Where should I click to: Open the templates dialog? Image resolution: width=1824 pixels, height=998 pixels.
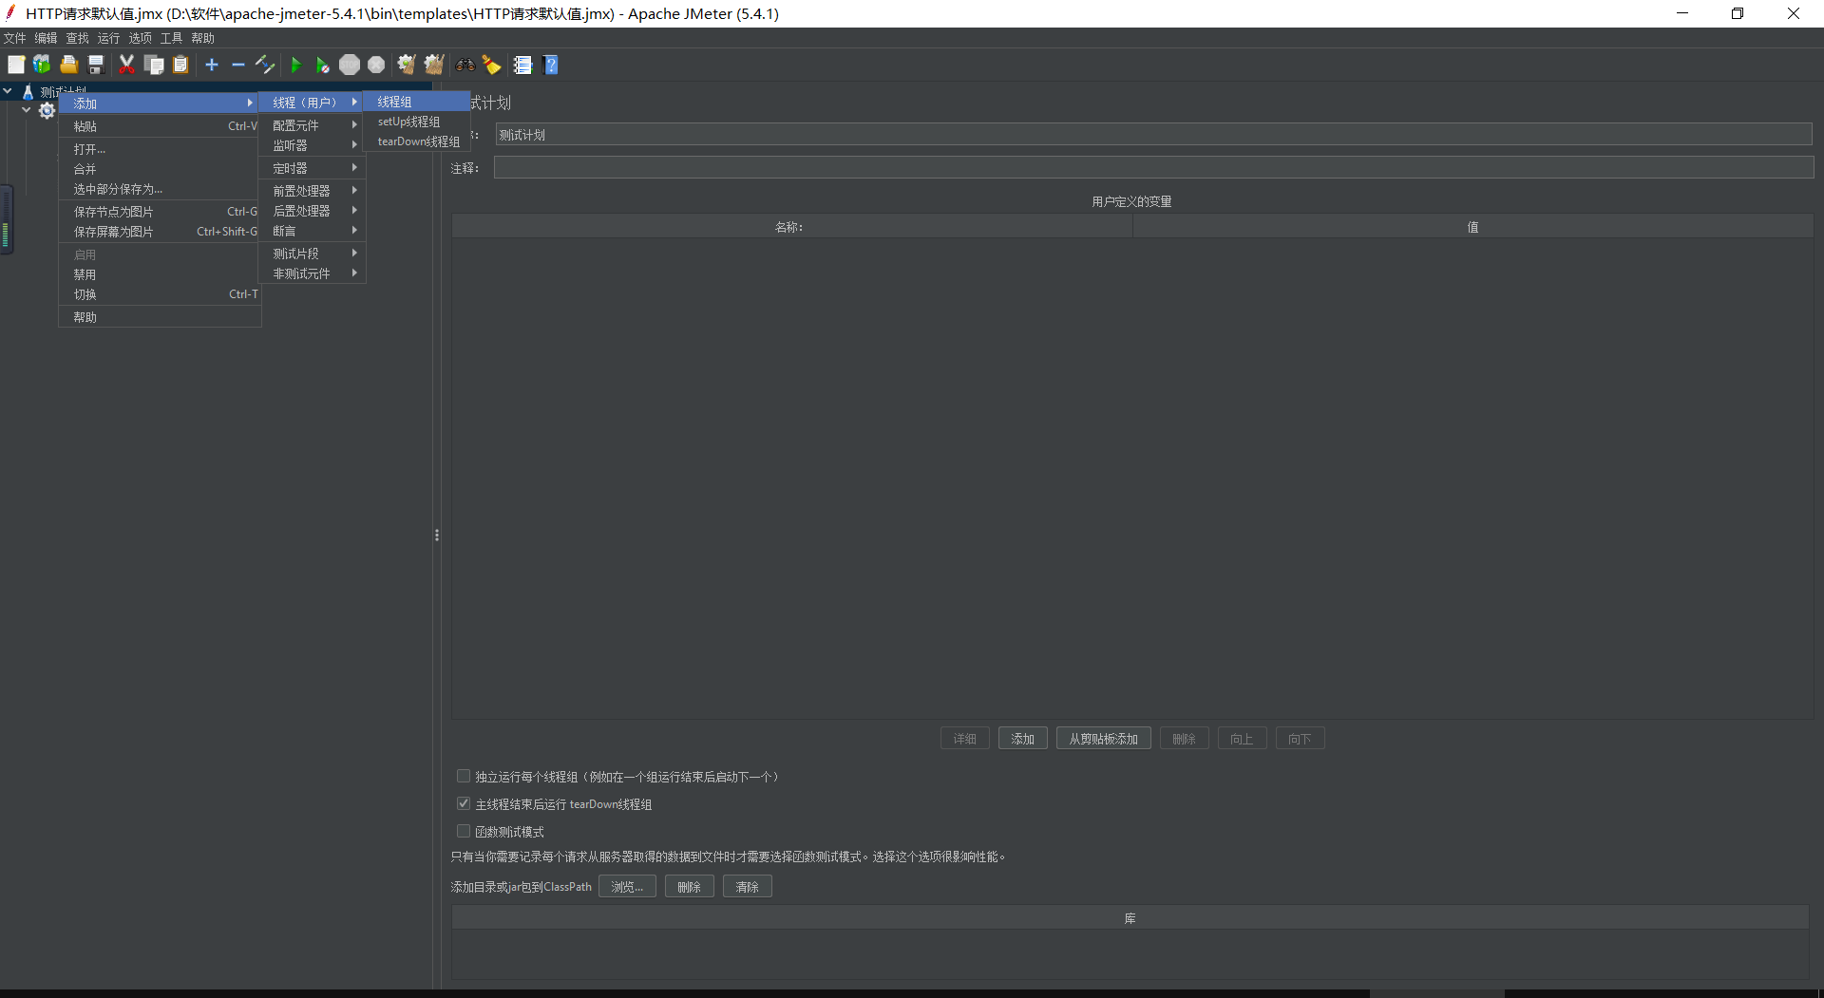(x=41, y=65)
